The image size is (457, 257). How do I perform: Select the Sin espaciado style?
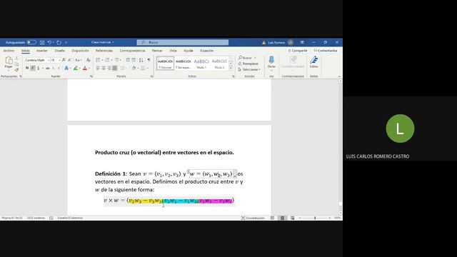point(183,64)
